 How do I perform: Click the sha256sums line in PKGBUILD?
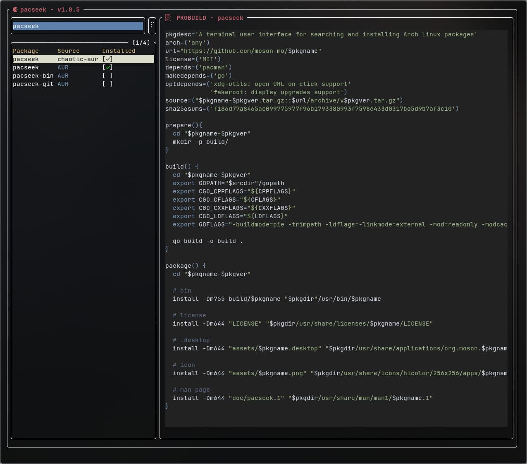pos(312,109)
